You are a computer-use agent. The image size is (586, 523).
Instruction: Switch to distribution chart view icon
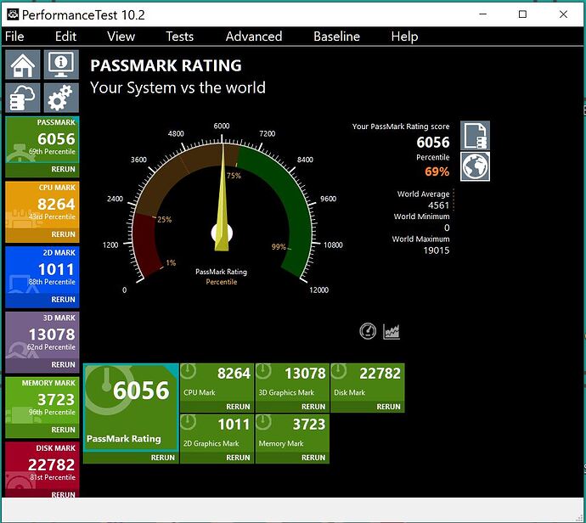coord(392,331)
